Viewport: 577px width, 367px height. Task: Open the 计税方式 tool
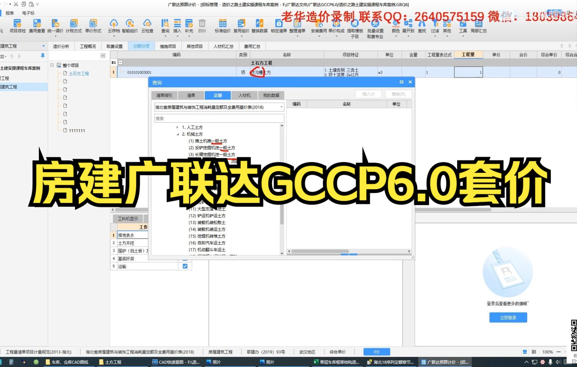click(x=74, y=26)
